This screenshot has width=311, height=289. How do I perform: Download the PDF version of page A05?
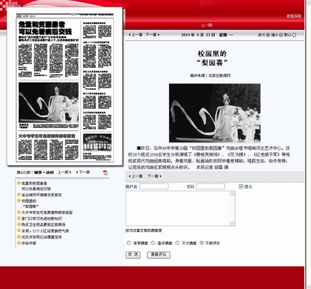point(105,173)
